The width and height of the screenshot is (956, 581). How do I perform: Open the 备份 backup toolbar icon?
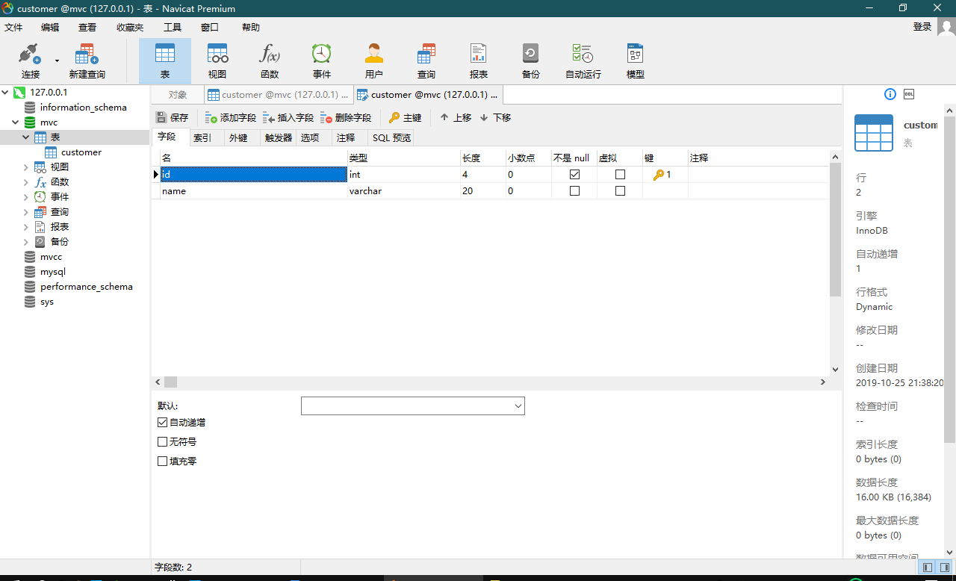[531, 61]
